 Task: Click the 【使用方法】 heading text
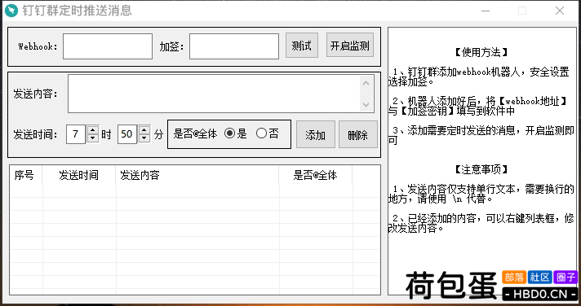point(481,53)
